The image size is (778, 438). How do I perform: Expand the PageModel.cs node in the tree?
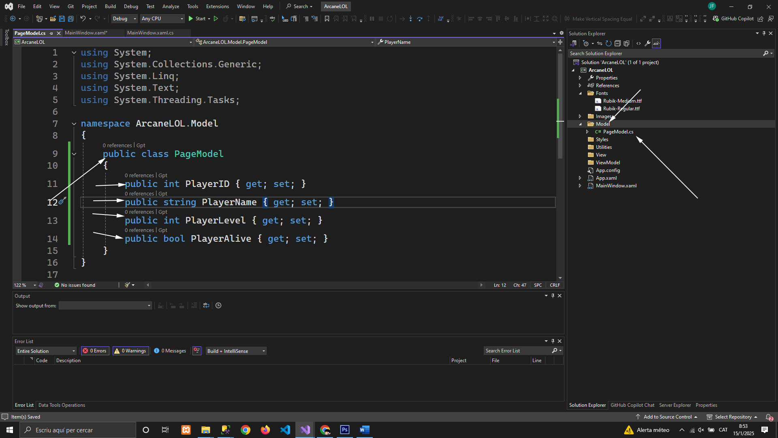coord(587,132)
